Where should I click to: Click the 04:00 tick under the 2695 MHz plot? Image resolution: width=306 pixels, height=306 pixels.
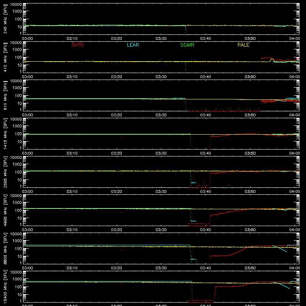pyautogui.click(x=295, y=192)
